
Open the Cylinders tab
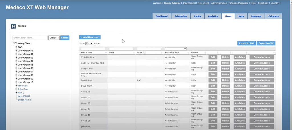coord(273,16)
